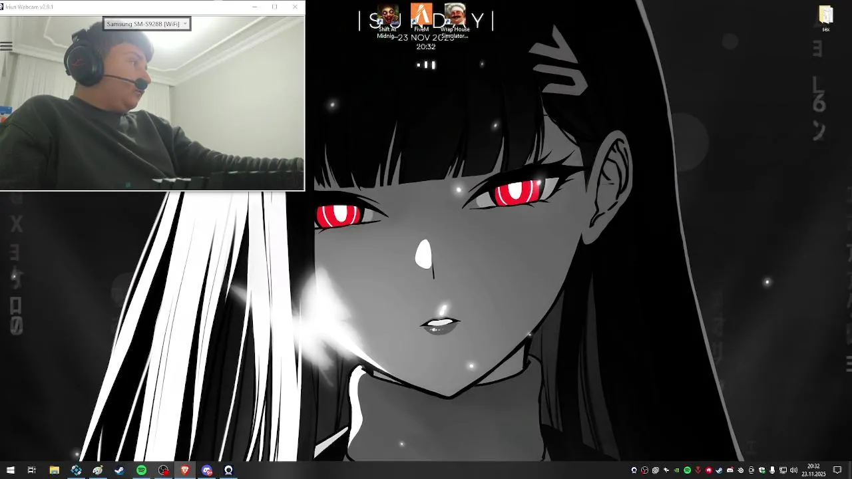Viewport: 852px width, 479px height.
Task: Click the Spotify system tray icon
Action: coord(687,470)
